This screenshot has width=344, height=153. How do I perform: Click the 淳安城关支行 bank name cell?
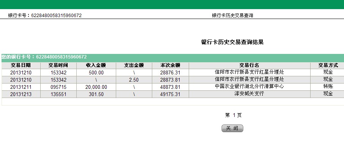click(249, 94)
